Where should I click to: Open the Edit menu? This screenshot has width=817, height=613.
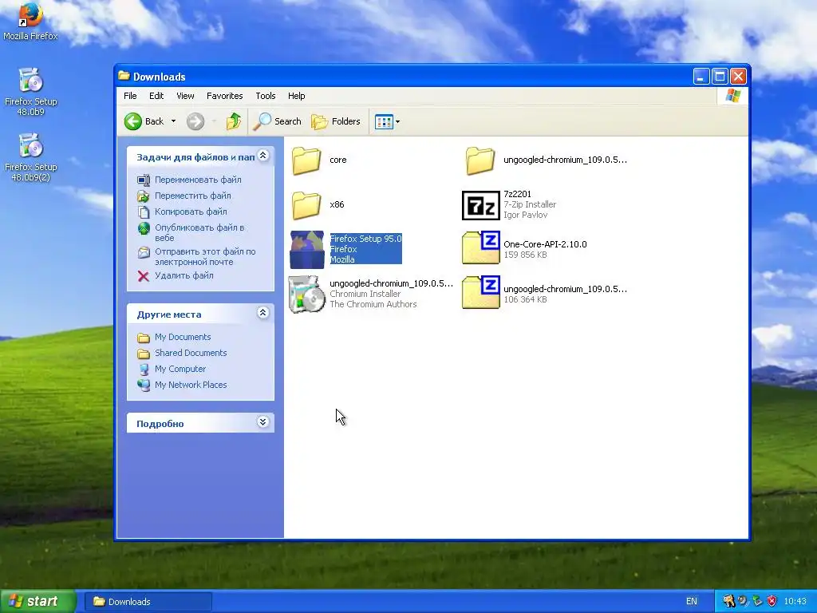tap(156, 96)
